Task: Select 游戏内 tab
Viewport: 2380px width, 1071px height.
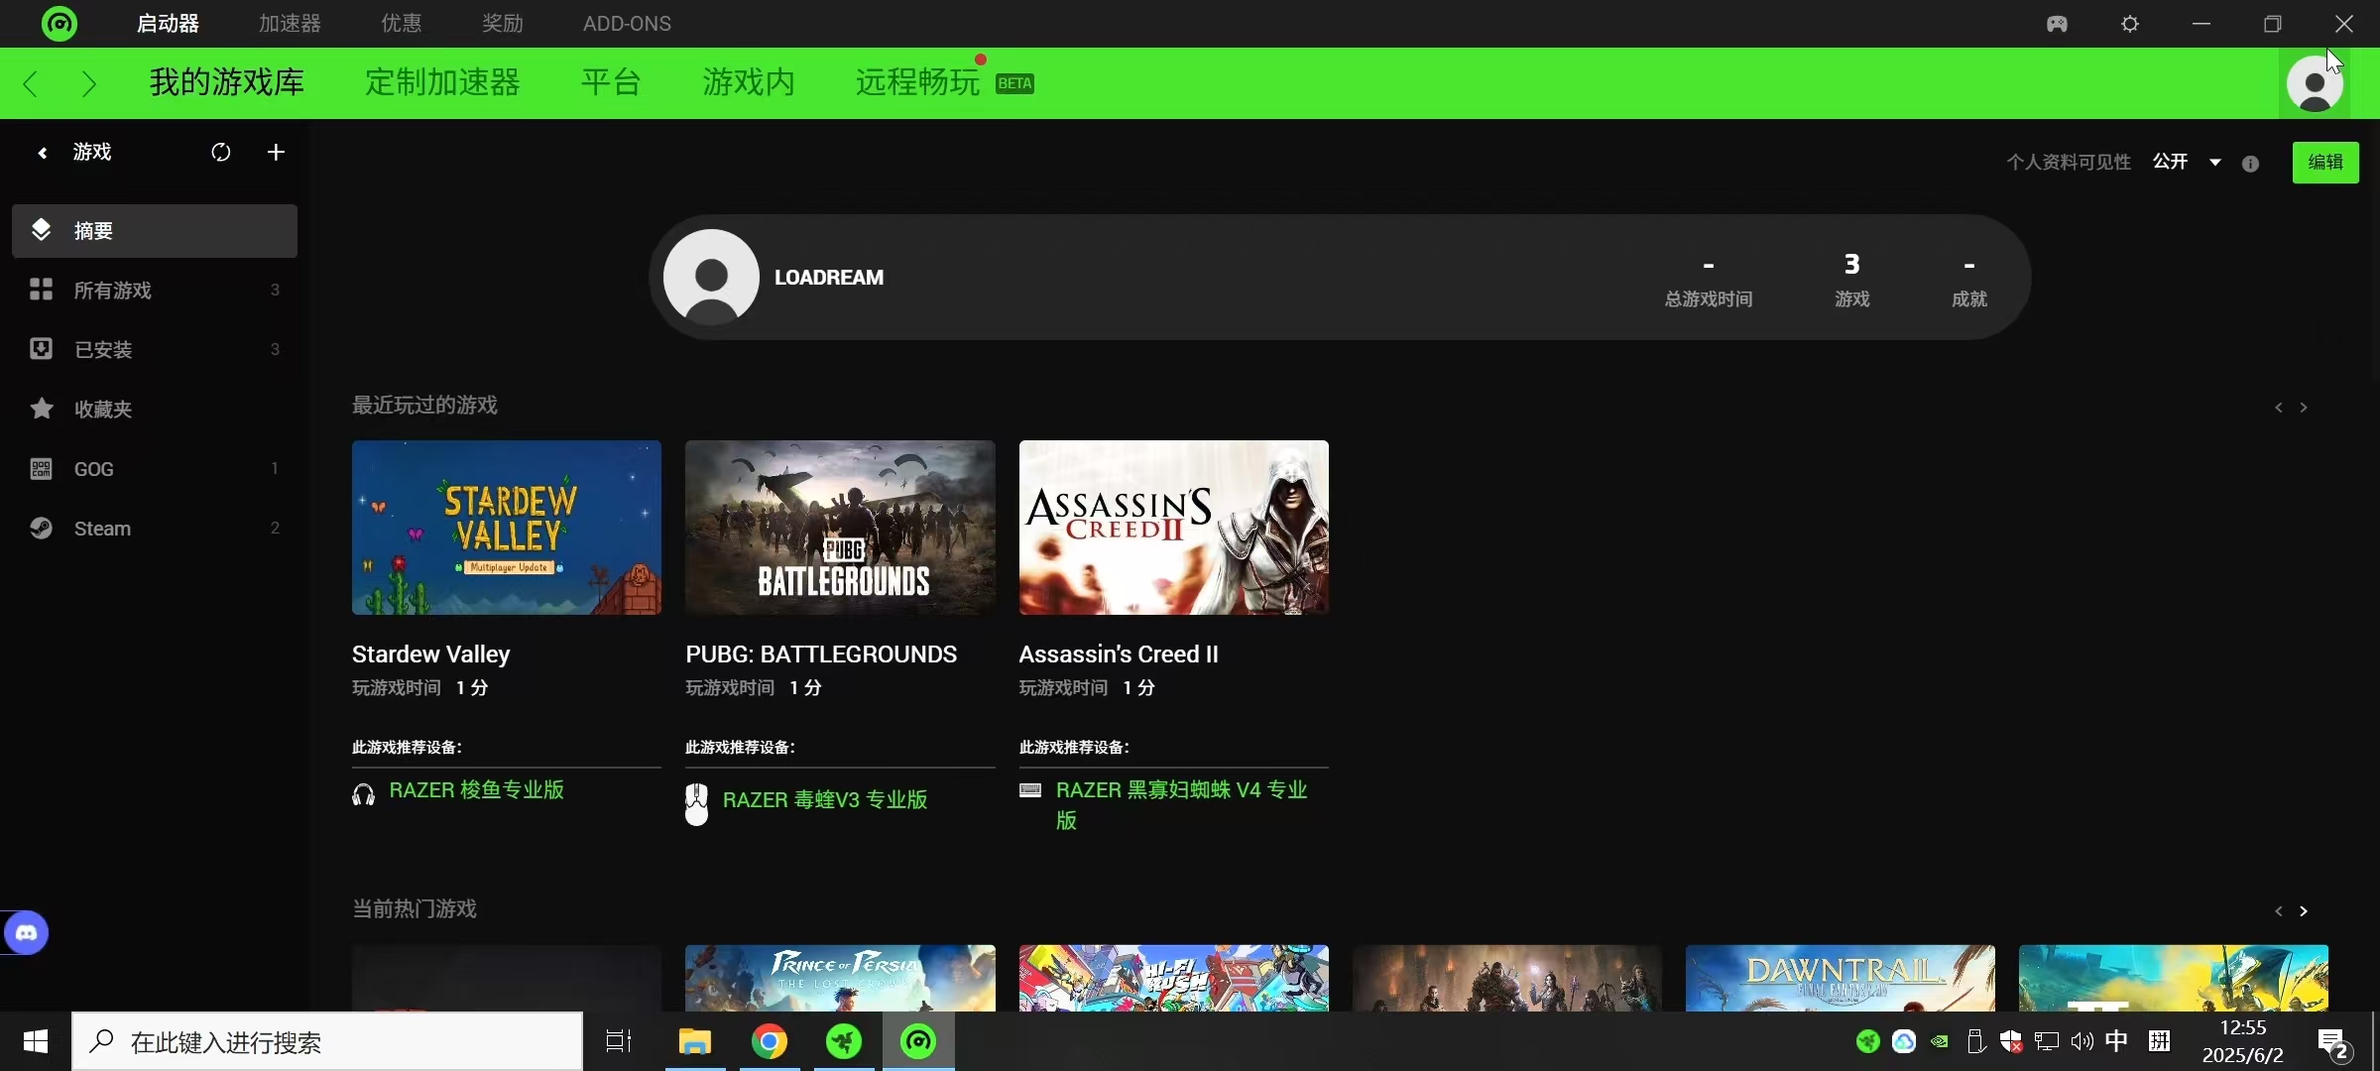Action: (749, 82)
